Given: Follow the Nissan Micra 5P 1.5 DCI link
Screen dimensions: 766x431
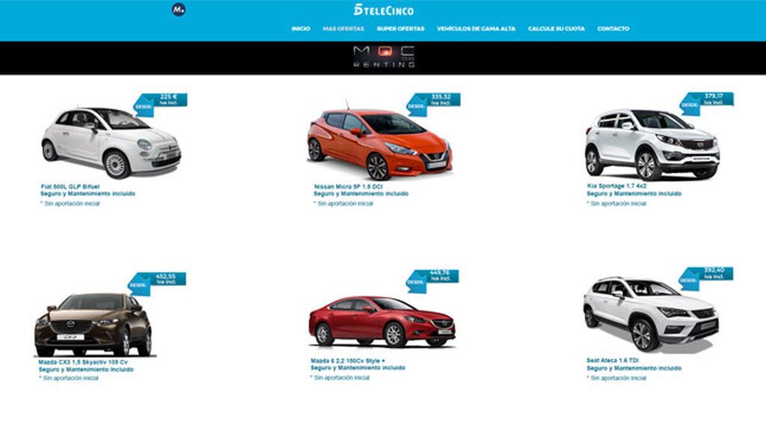Looking at the screenshot, I should click(x=349, y=186).
